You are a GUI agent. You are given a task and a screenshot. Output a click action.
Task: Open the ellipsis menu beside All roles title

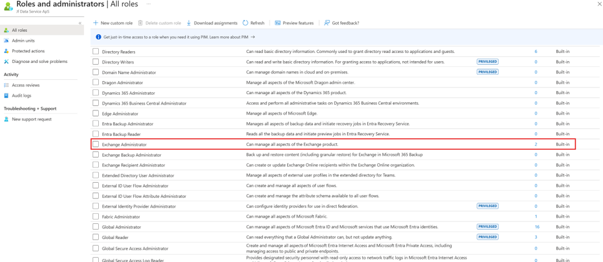click(x=148, y=4)
